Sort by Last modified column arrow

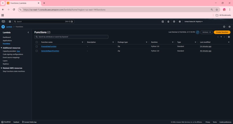point(229,42)
